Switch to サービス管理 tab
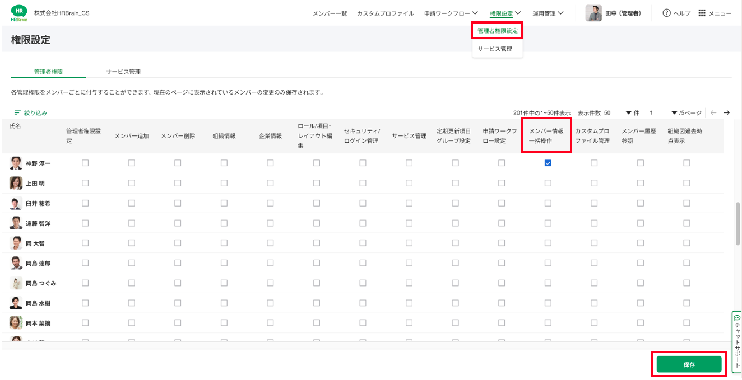This screenshot has height=380, width=742. 123,72
